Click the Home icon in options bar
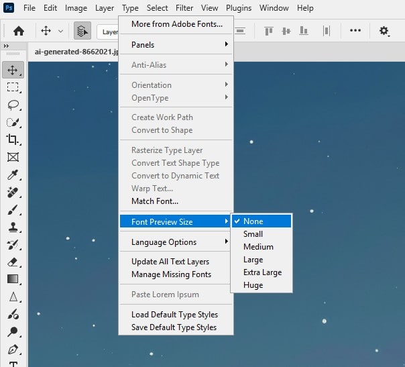405x367 pixels. [x=19, y=31]
